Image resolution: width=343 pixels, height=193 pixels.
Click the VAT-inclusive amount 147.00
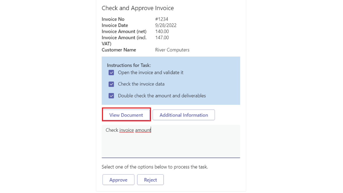coord(162,38)
